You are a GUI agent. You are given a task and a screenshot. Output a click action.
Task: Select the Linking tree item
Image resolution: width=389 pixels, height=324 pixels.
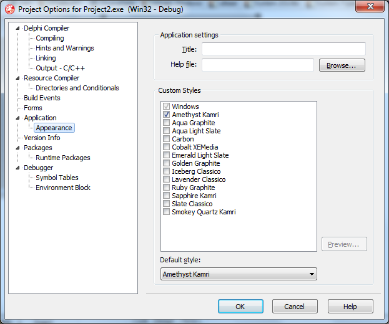46,58
